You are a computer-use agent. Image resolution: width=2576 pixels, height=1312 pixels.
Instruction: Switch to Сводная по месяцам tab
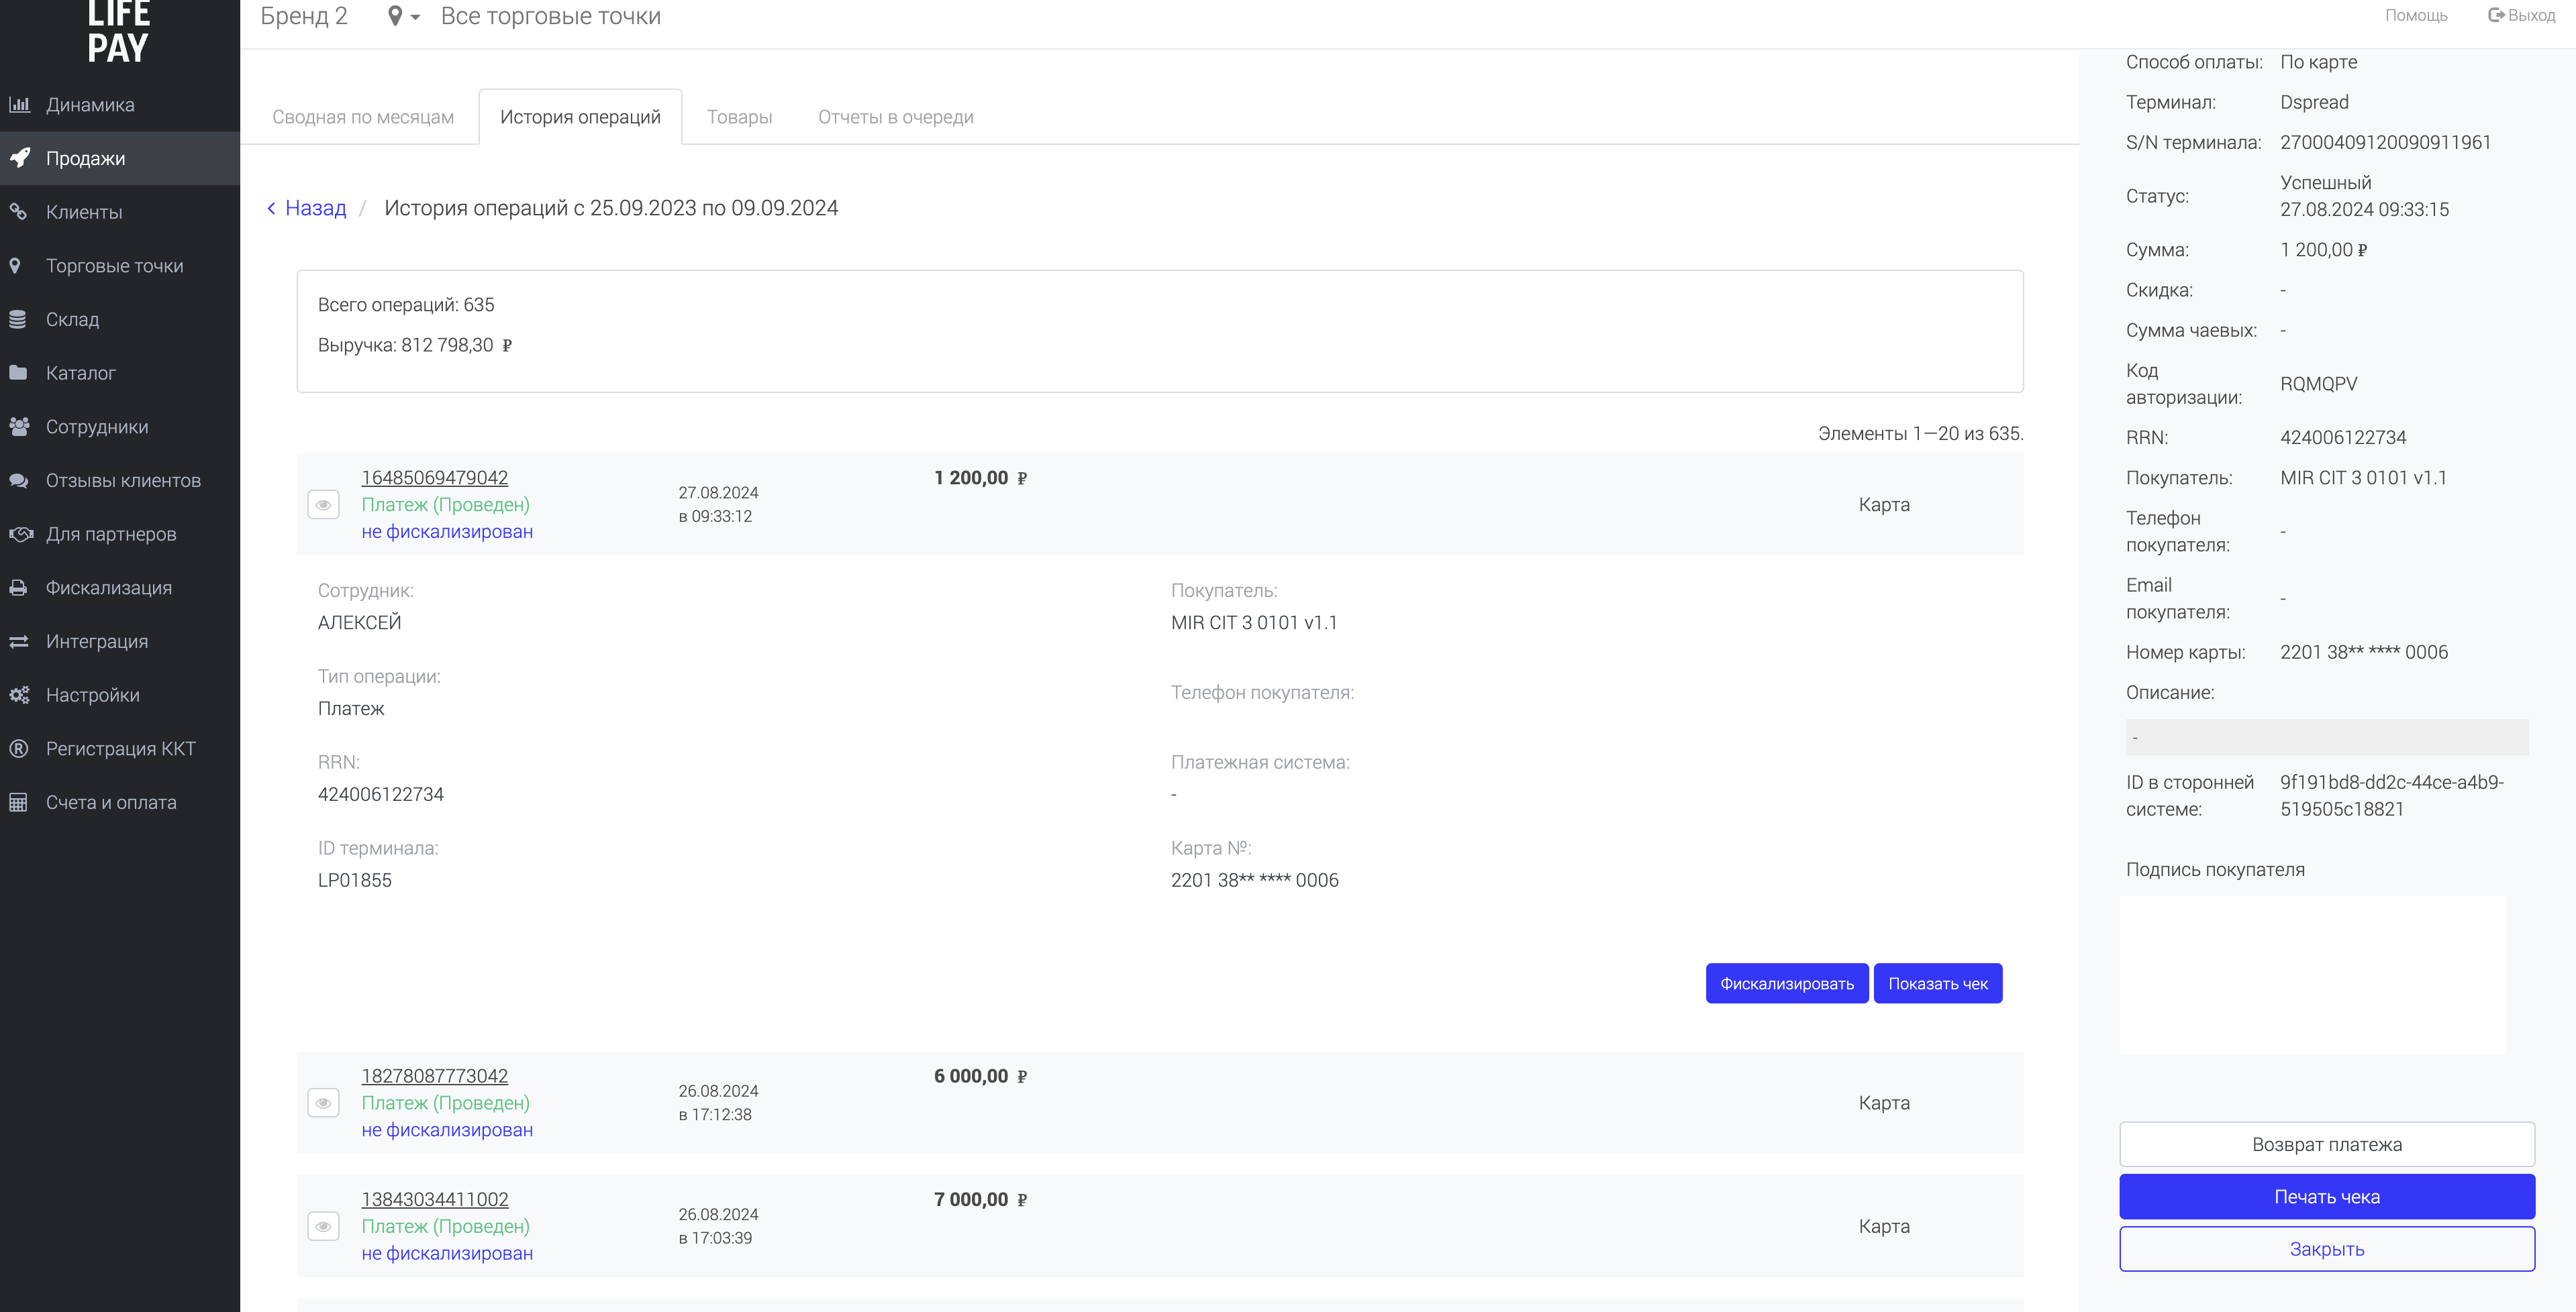[x=363, y=117]
